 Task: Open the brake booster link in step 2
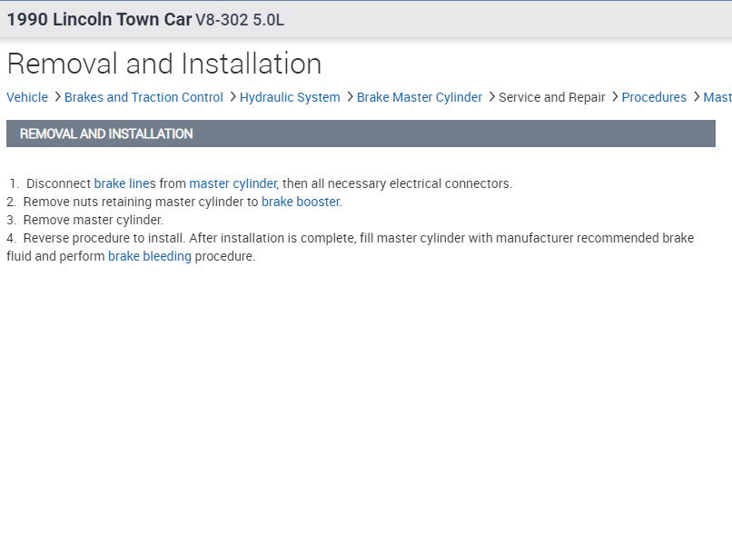pos(301,202)
